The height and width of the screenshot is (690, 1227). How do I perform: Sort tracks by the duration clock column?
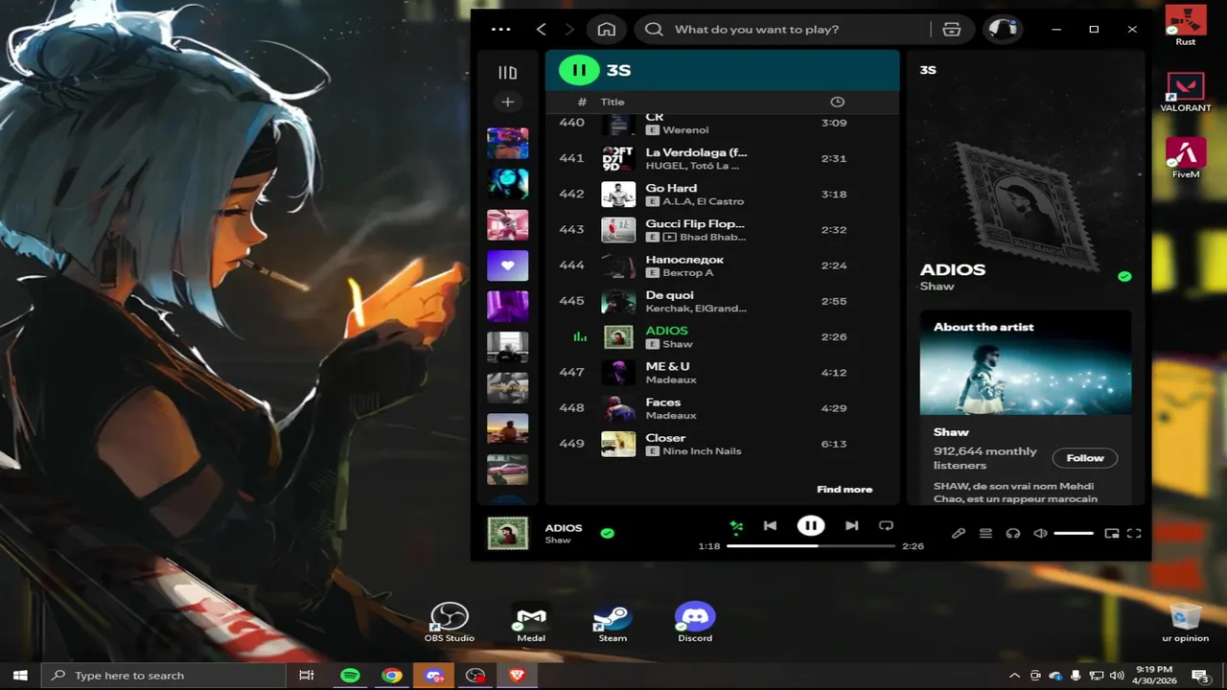coord(837,102)
